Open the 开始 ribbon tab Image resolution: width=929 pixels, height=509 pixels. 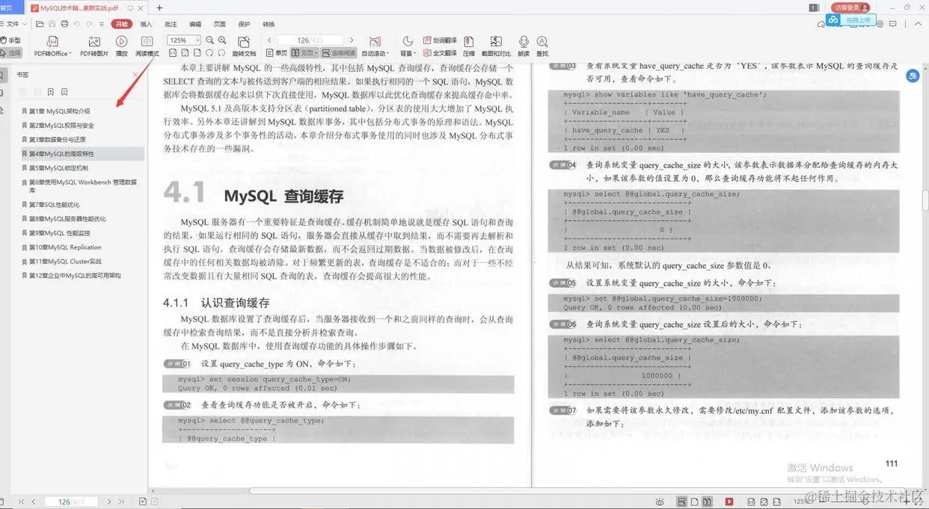pos(121,24)
